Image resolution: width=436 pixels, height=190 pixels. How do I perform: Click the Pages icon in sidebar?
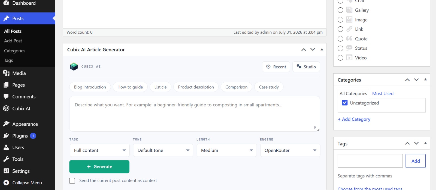click(6, 85)
